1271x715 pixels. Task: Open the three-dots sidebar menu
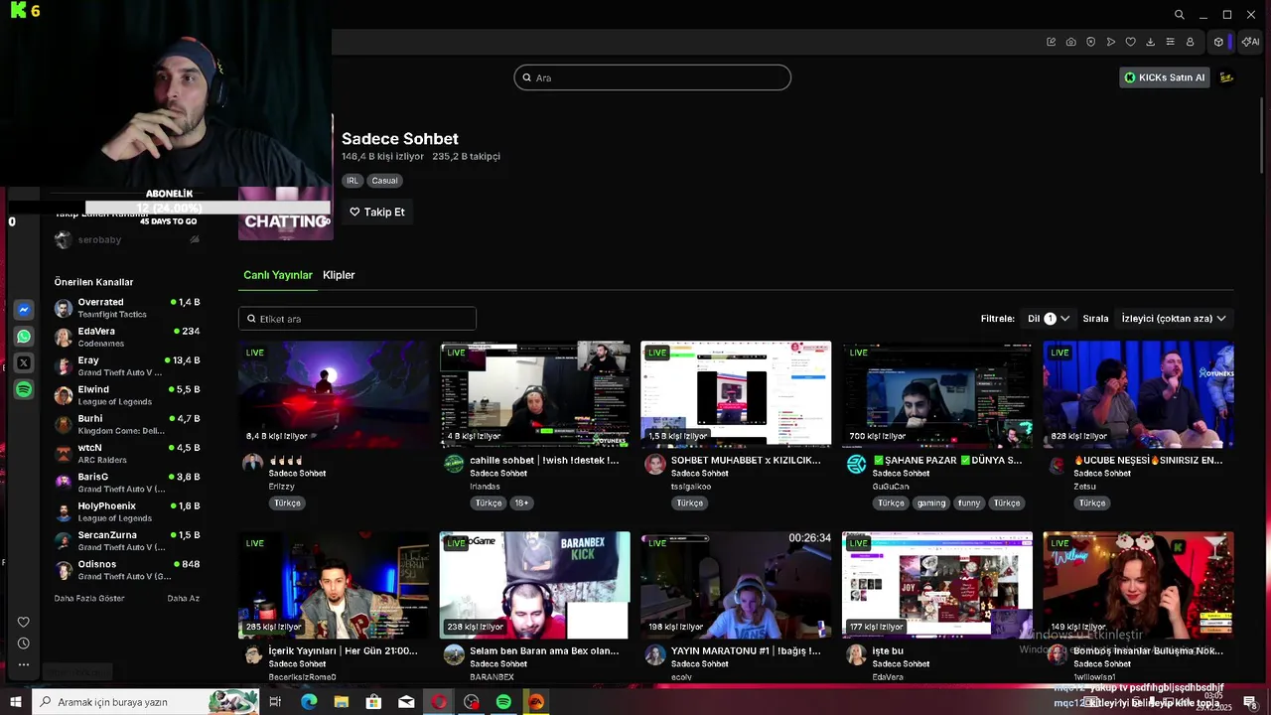pos(24,664)
